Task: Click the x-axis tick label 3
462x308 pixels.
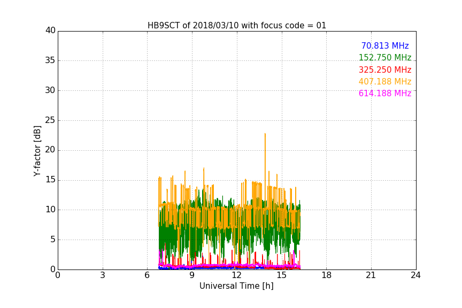Action: coord(103,275)
